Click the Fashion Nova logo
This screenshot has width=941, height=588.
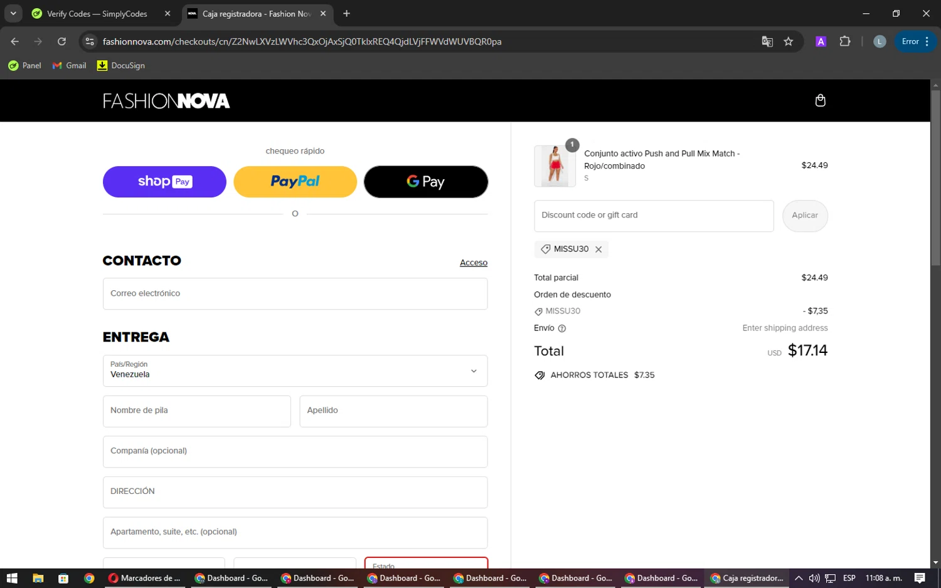coord(166,101)
